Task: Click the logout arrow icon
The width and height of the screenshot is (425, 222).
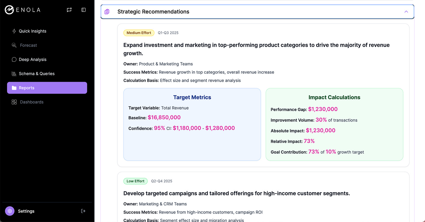Action: (x=83, y=211)
